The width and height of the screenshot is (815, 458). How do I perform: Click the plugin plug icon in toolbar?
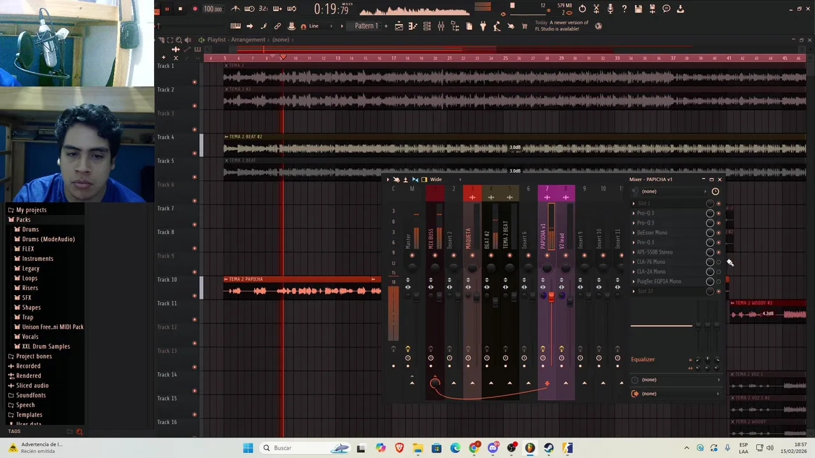coord(483,26)
